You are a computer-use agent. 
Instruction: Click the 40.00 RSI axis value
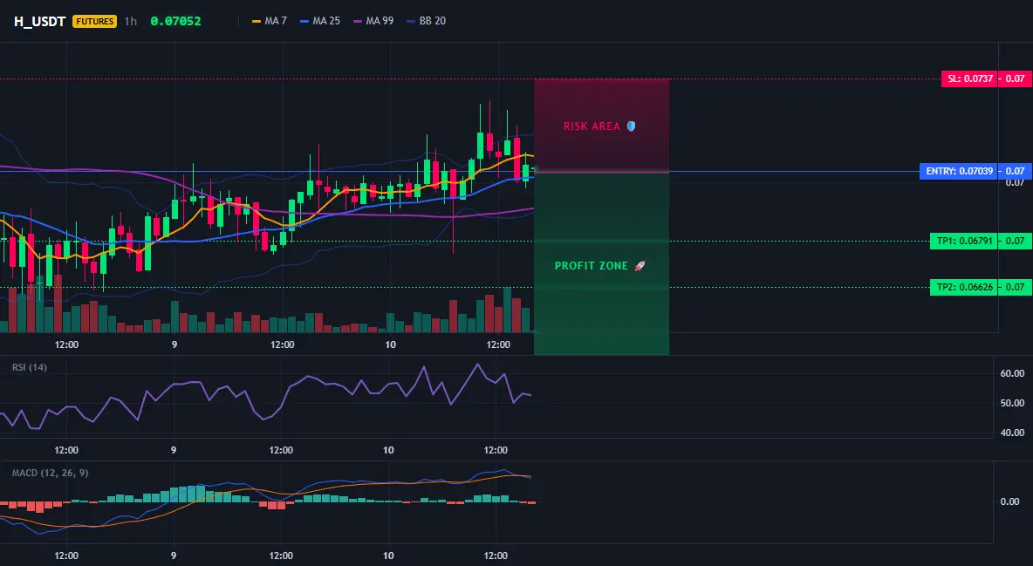point(1012,433)
